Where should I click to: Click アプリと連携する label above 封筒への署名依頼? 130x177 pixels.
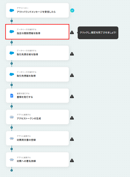pyautogui.click(x=24, y=157)
